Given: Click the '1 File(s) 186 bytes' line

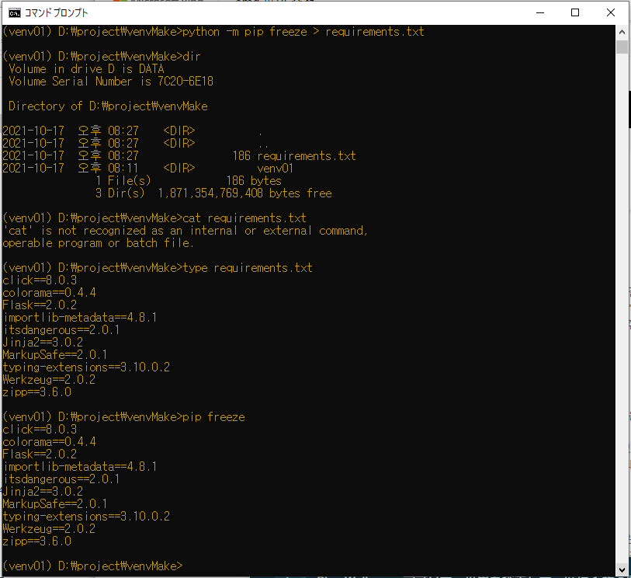Looking at the screenshot, I should [x=189, y=181].
